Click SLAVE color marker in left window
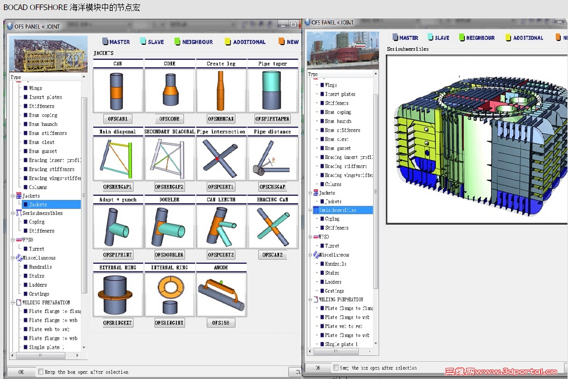 143,41
